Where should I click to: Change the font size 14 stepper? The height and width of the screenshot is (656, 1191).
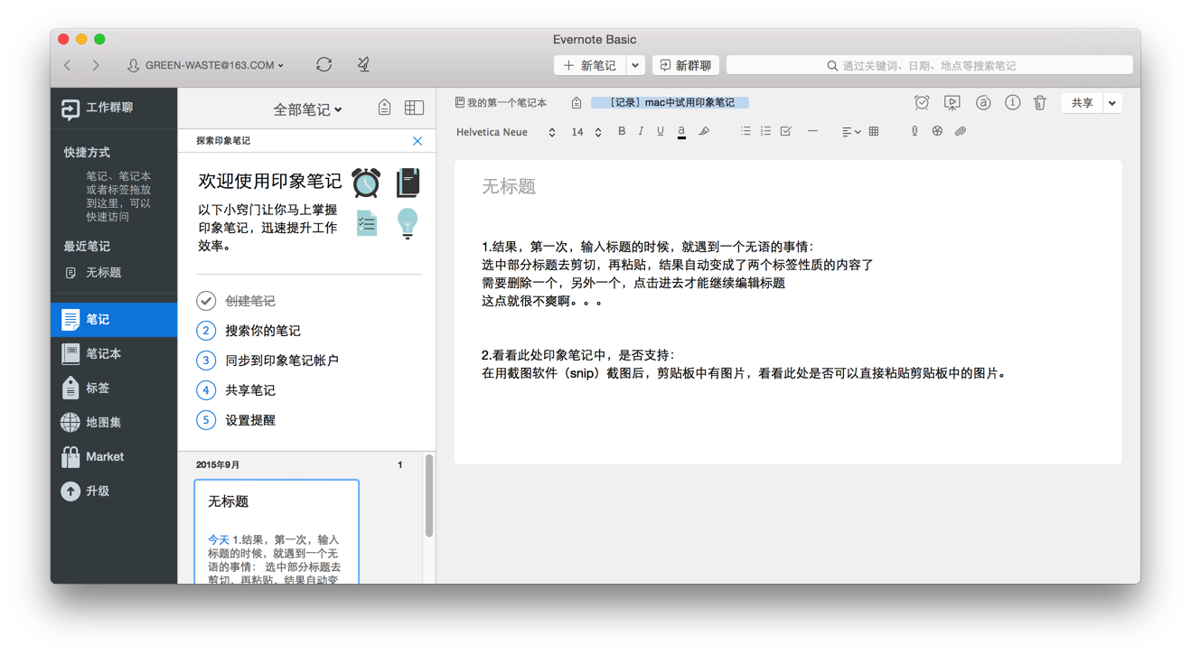[x=598, y=132]
